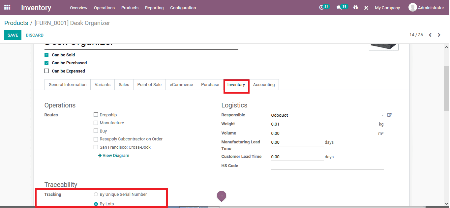
Task: Click the debug tools wrench icon
Action: point(366,8)
